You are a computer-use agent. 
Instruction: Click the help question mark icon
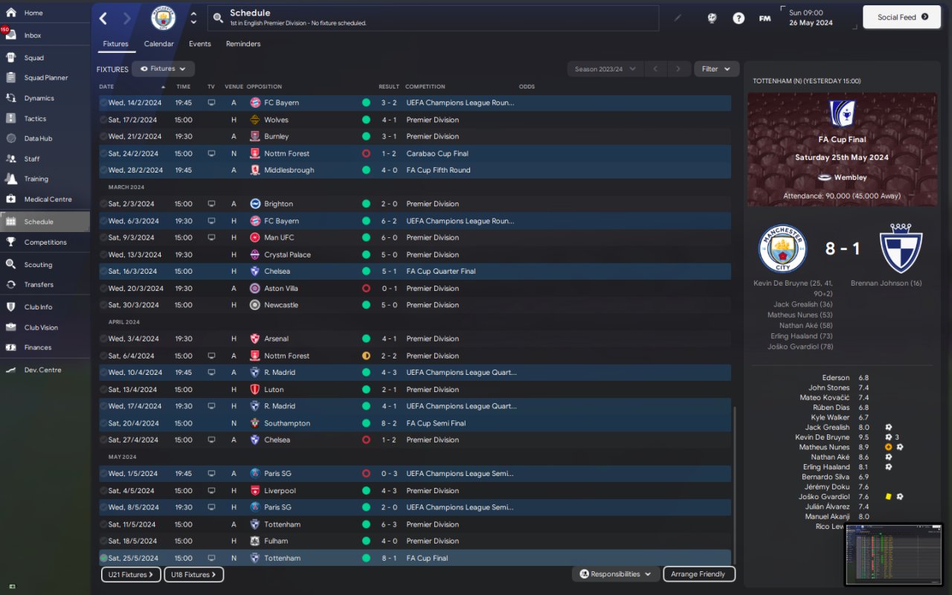pyautogui.click(x=739, y=19)
